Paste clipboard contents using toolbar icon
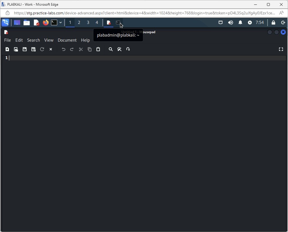The height and width of the screenshot is (232, 288). 98,49
